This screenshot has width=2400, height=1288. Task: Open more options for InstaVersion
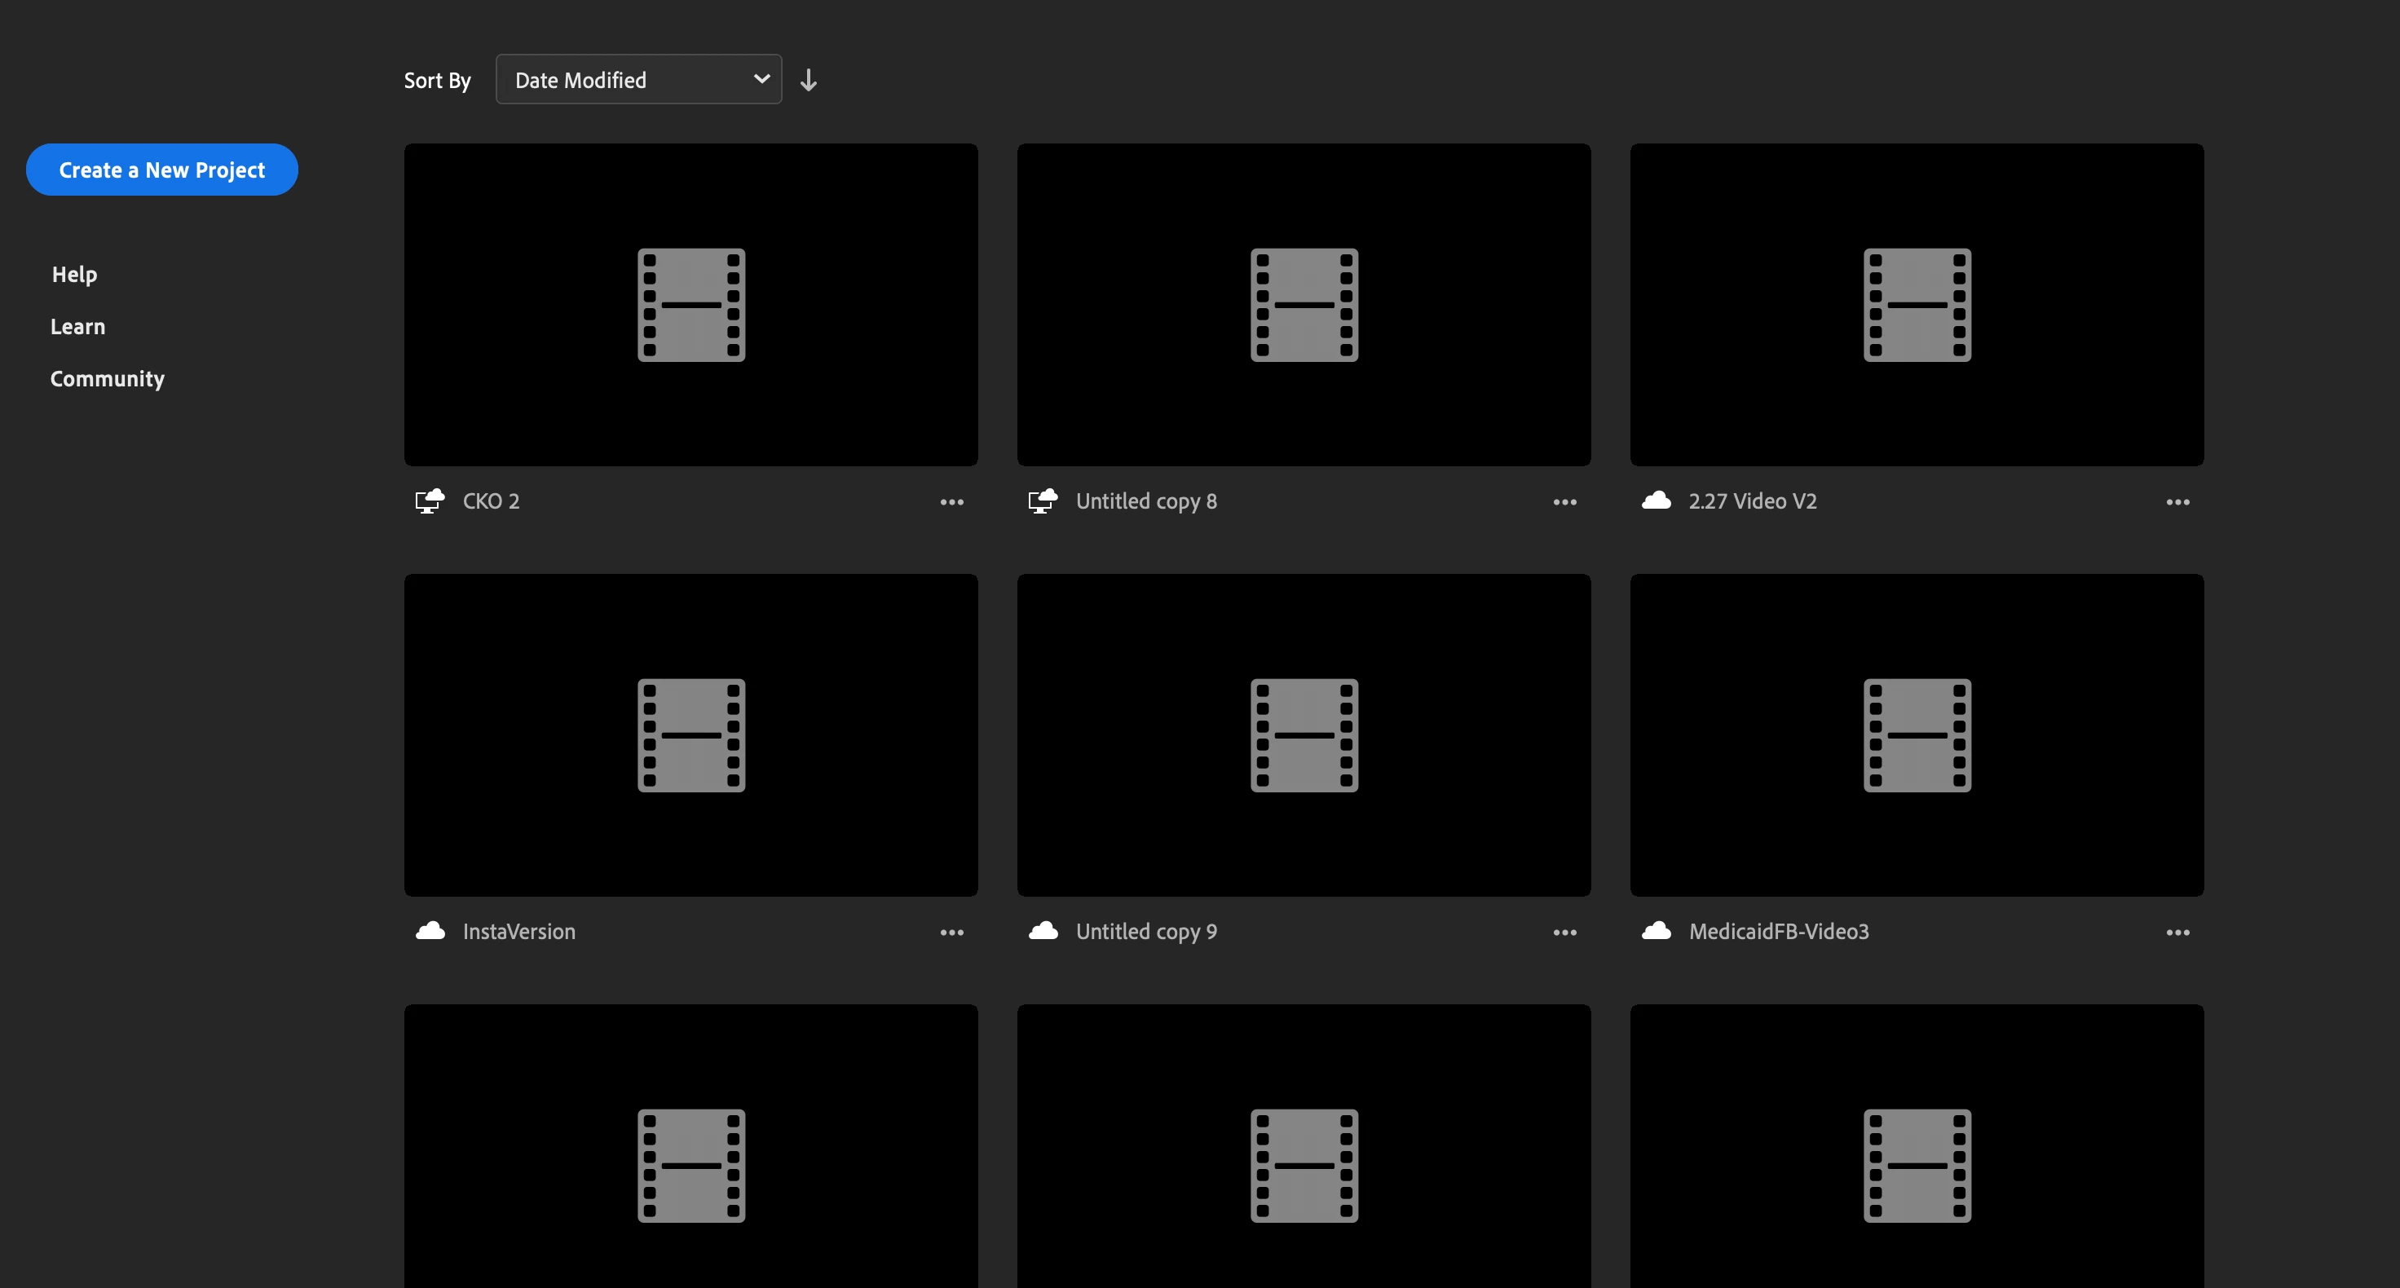tap(951, 933)
